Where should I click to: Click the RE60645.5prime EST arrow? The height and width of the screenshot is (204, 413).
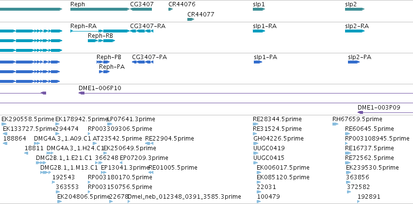[347, 134]
